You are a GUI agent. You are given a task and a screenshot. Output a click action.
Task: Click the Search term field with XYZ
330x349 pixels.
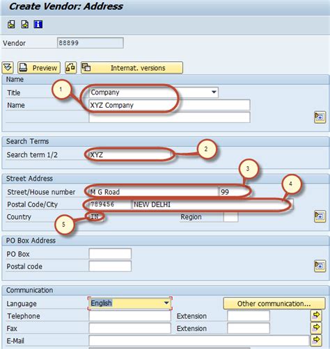tap(130, 154)
